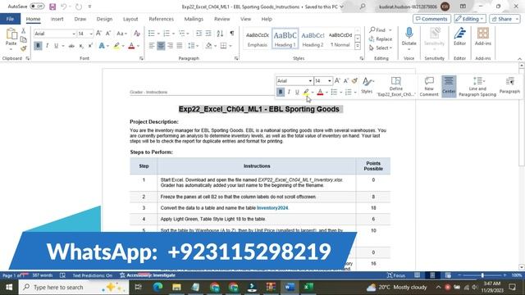Expand bullets list dropdown arrow in ribbon
Viewport: 525px width, 295px height.
pyautogui.click(x=158, y=34)
